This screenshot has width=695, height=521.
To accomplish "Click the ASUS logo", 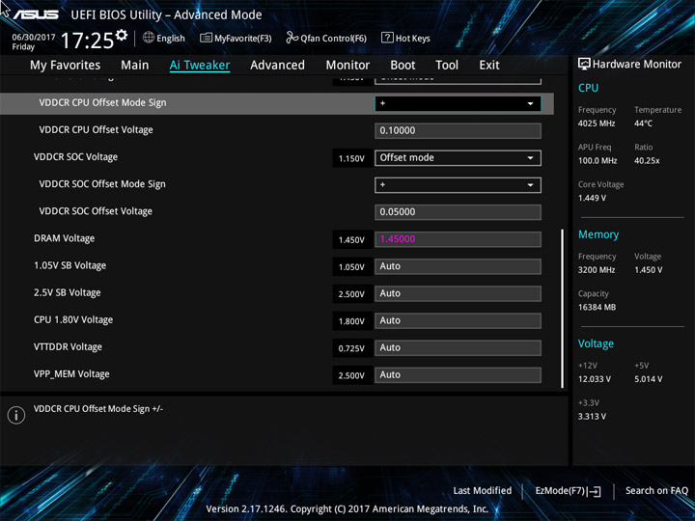I will click(x=36, y=14).
